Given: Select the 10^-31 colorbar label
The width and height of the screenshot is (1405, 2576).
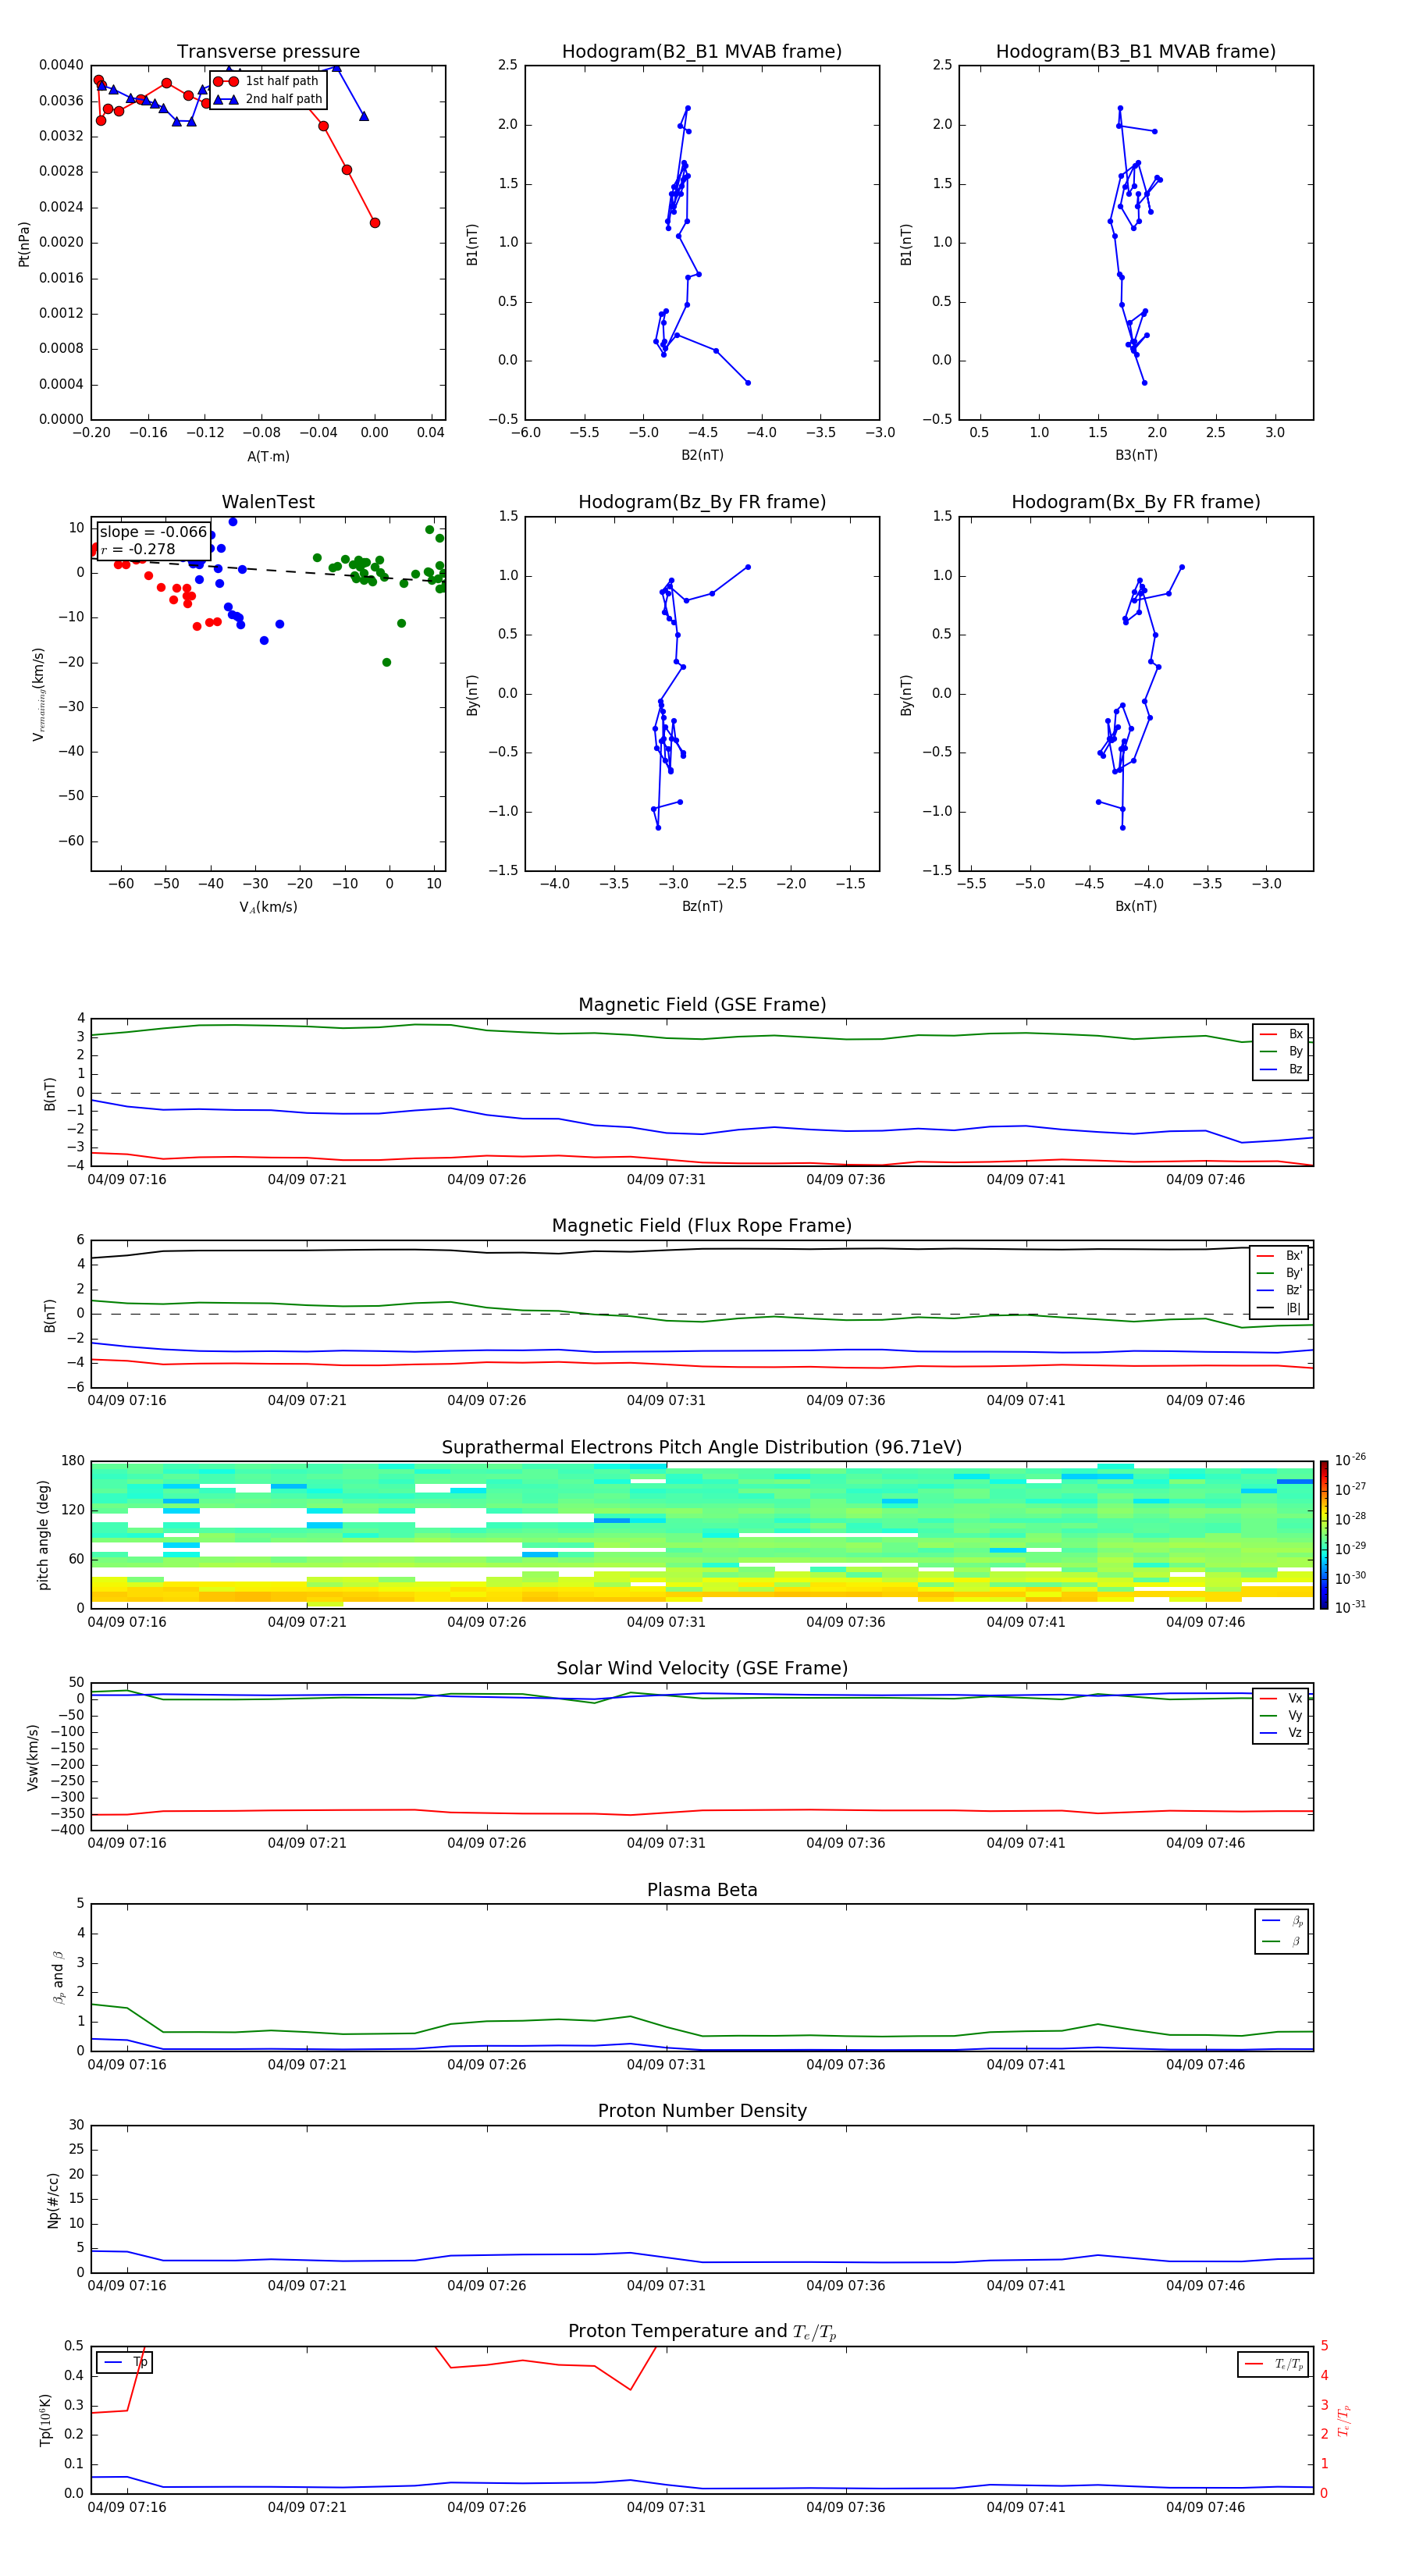Looking at the screenshot, I should (1350, 1607).
